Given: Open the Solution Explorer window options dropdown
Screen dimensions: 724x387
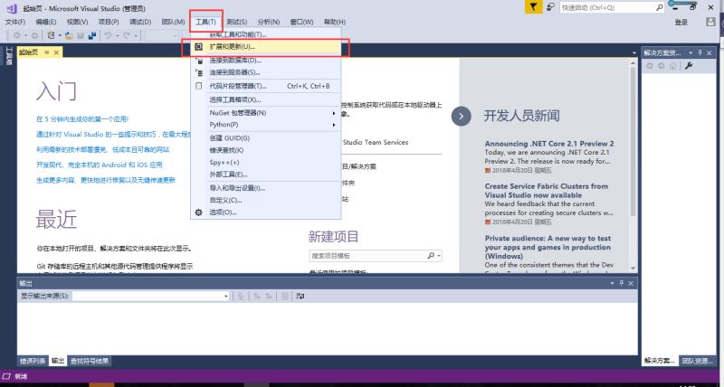Looking at the screenshot, I should point(691,53).
